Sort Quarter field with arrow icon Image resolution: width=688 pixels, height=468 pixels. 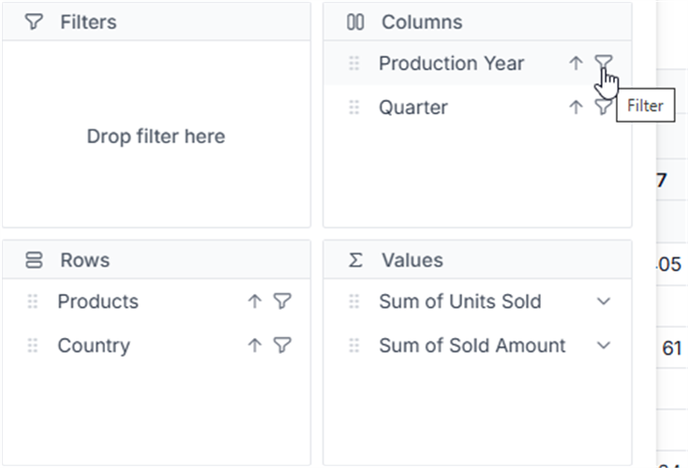coord(576,107)
